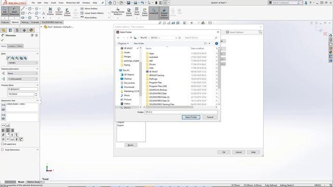The image size is (333, 187).
Task: Click Help in the System Options dialog
Action: coord(253,152)
